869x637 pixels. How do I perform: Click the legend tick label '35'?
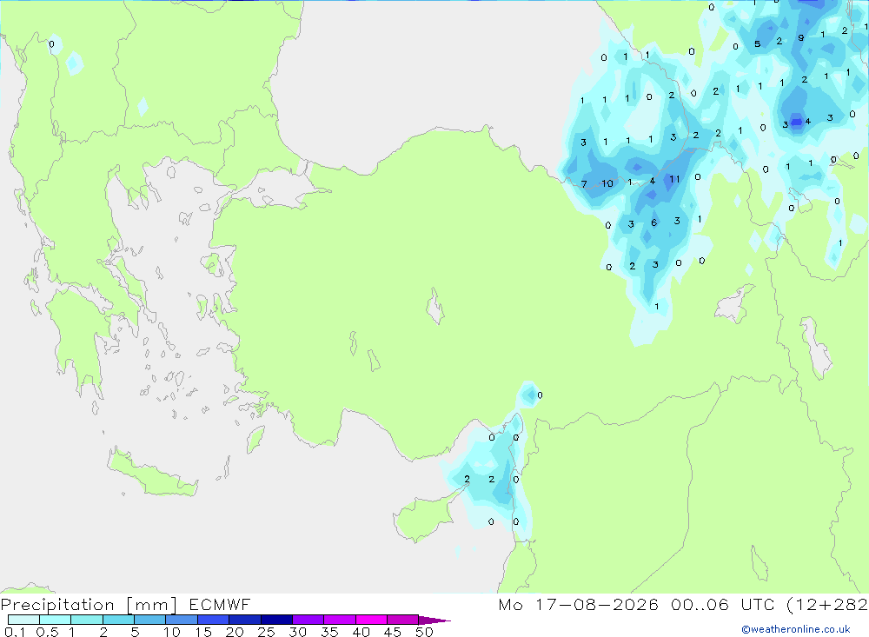[x=329, y=632]
